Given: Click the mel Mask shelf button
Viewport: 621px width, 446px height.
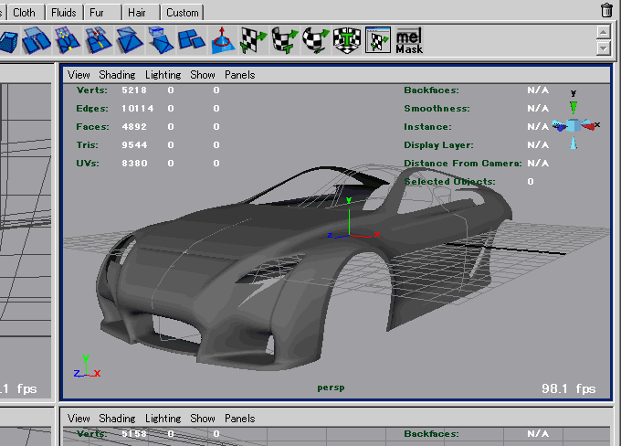Looking at the screenshot, I should coord(408,40).
